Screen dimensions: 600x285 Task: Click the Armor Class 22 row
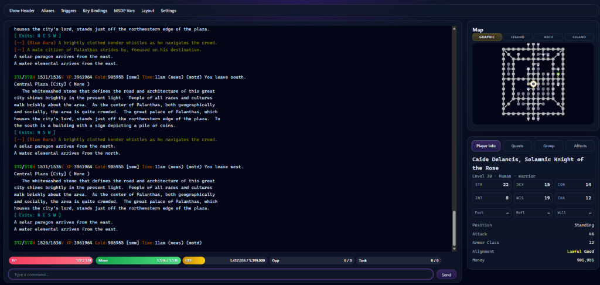pyautogui.click(x=533, y=242)
